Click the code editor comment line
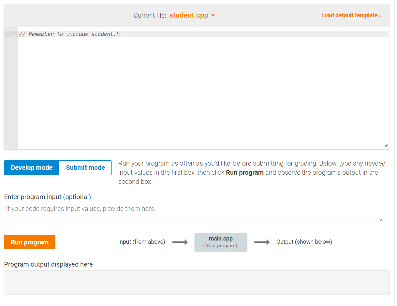 click(x=70, y=34)
